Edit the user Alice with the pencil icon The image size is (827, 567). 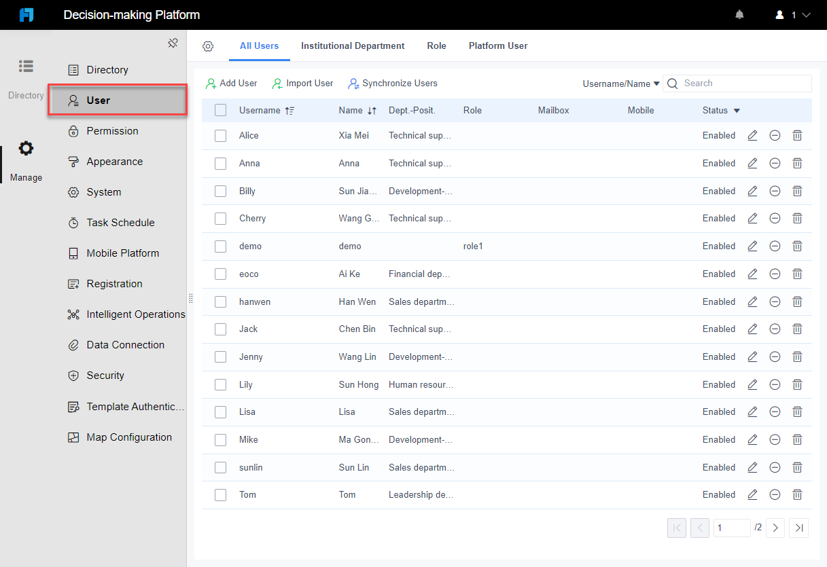tap(752, 135)
